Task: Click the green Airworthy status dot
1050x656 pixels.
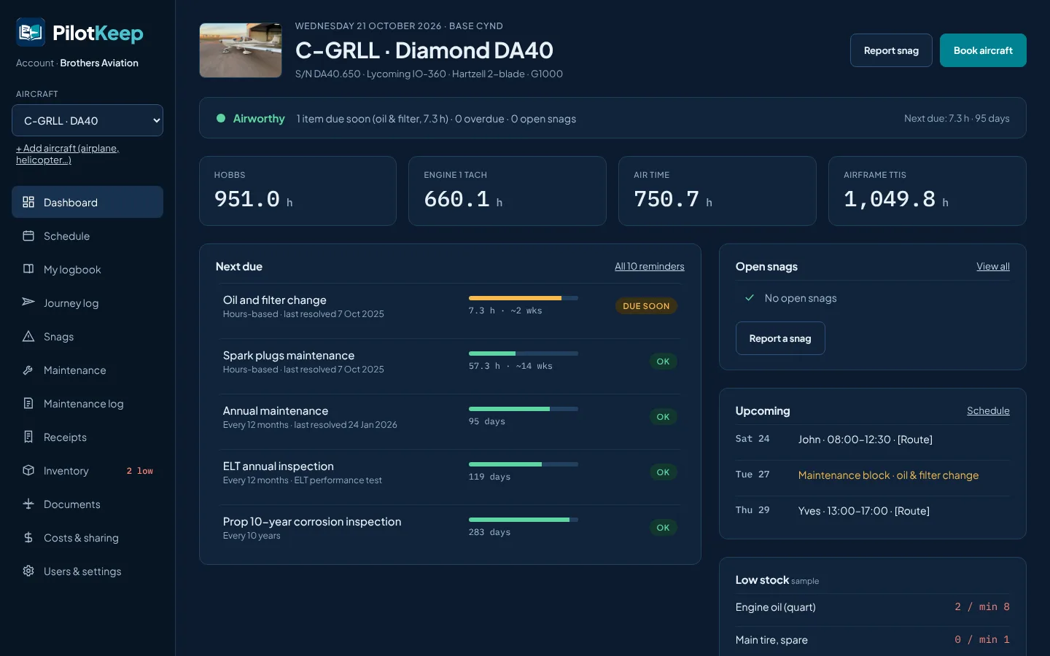Action: coord(220,118)
